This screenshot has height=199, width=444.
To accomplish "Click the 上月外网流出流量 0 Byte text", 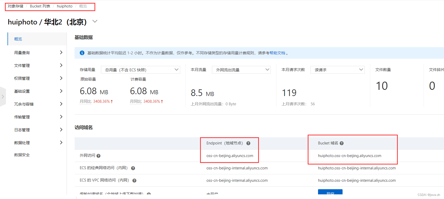I will point(213,104).
